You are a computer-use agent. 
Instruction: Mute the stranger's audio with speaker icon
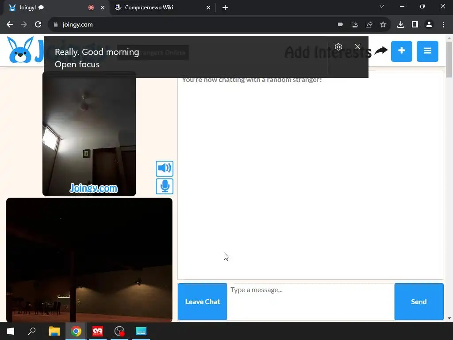165,168
